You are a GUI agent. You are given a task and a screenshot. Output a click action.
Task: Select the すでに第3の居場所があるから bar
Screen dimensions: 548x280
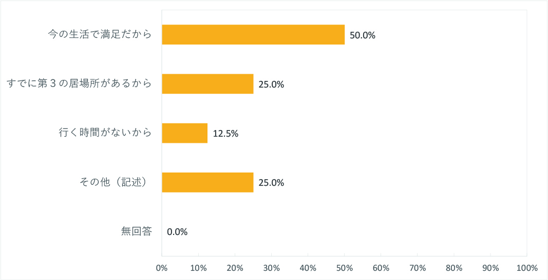click(x=207, y=84)
